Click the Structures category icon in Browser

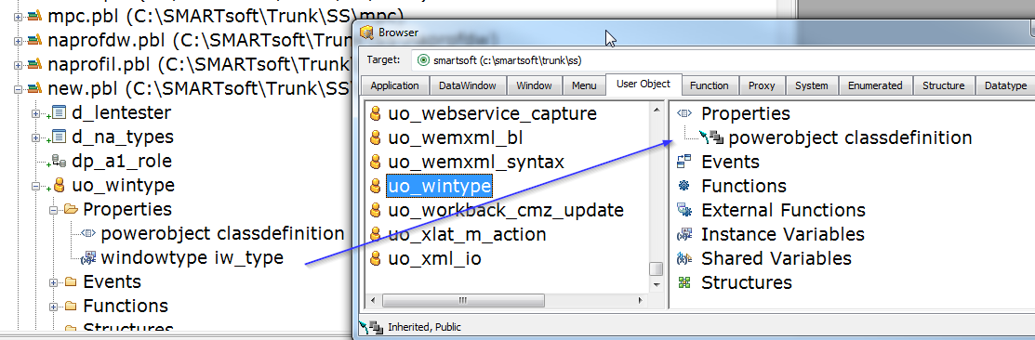click(684, 282)
